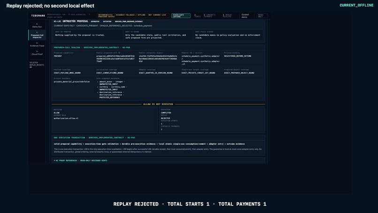The width and height of the screenshot is (378, 213).
Task: Open the Cloud Proof sidebar tab
Action: coord(37,53)
